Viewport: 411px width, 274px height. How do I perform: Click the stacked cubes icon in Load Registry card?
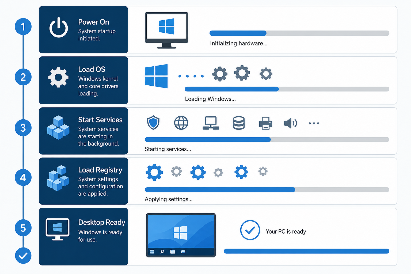pos(58,178)
